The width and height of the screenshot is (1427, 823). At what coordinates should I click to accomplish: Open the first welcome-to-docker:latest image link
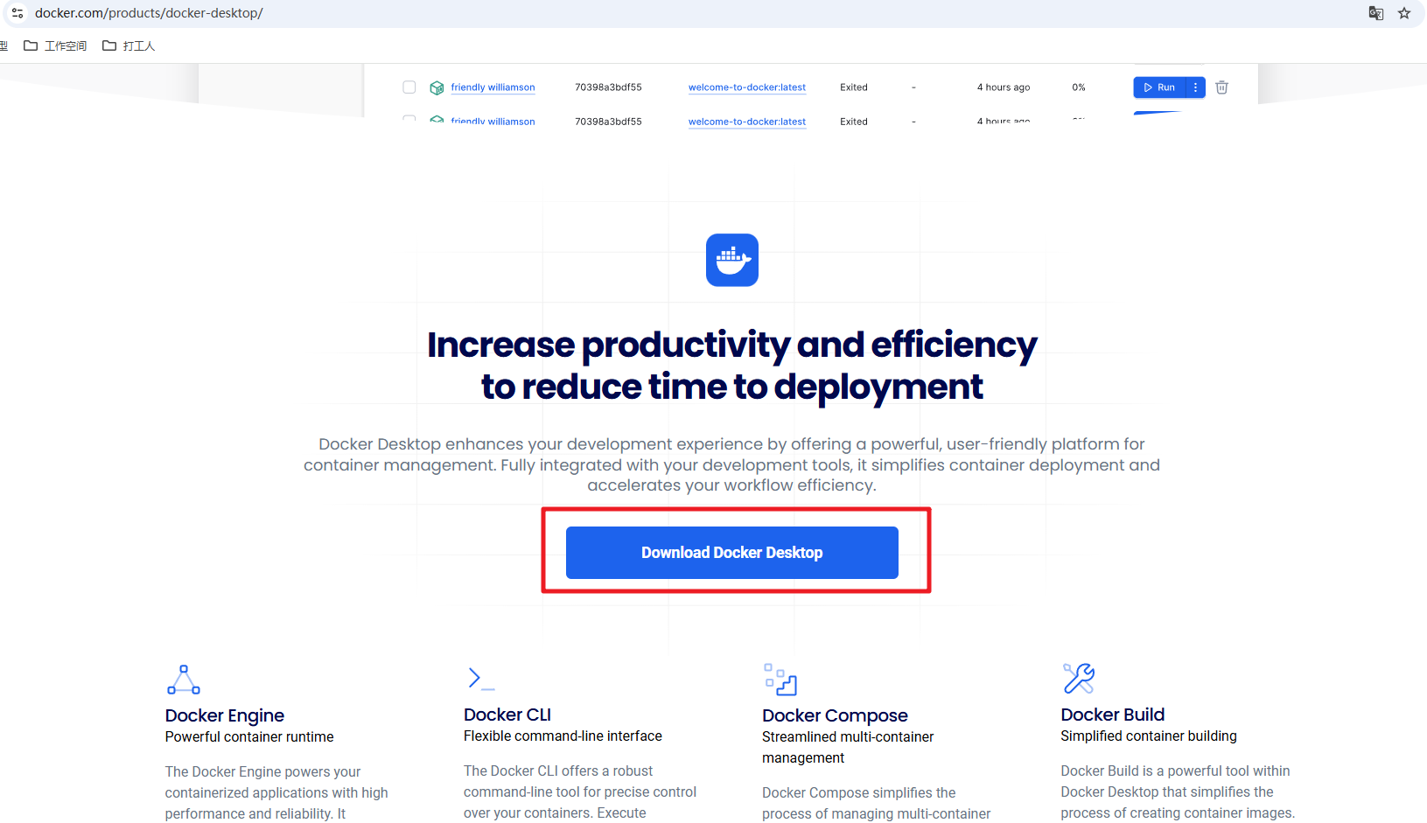pos(746,87)
